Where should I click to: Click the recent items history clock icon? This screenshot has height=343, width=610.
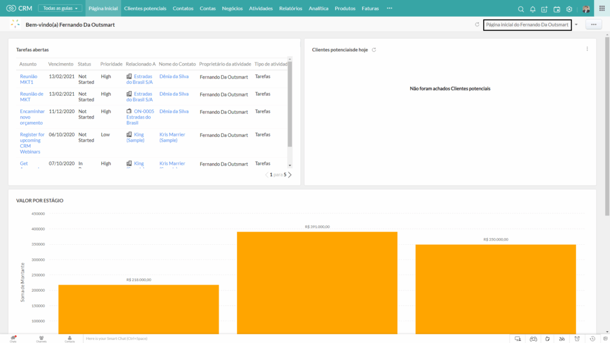coord(593,339)
